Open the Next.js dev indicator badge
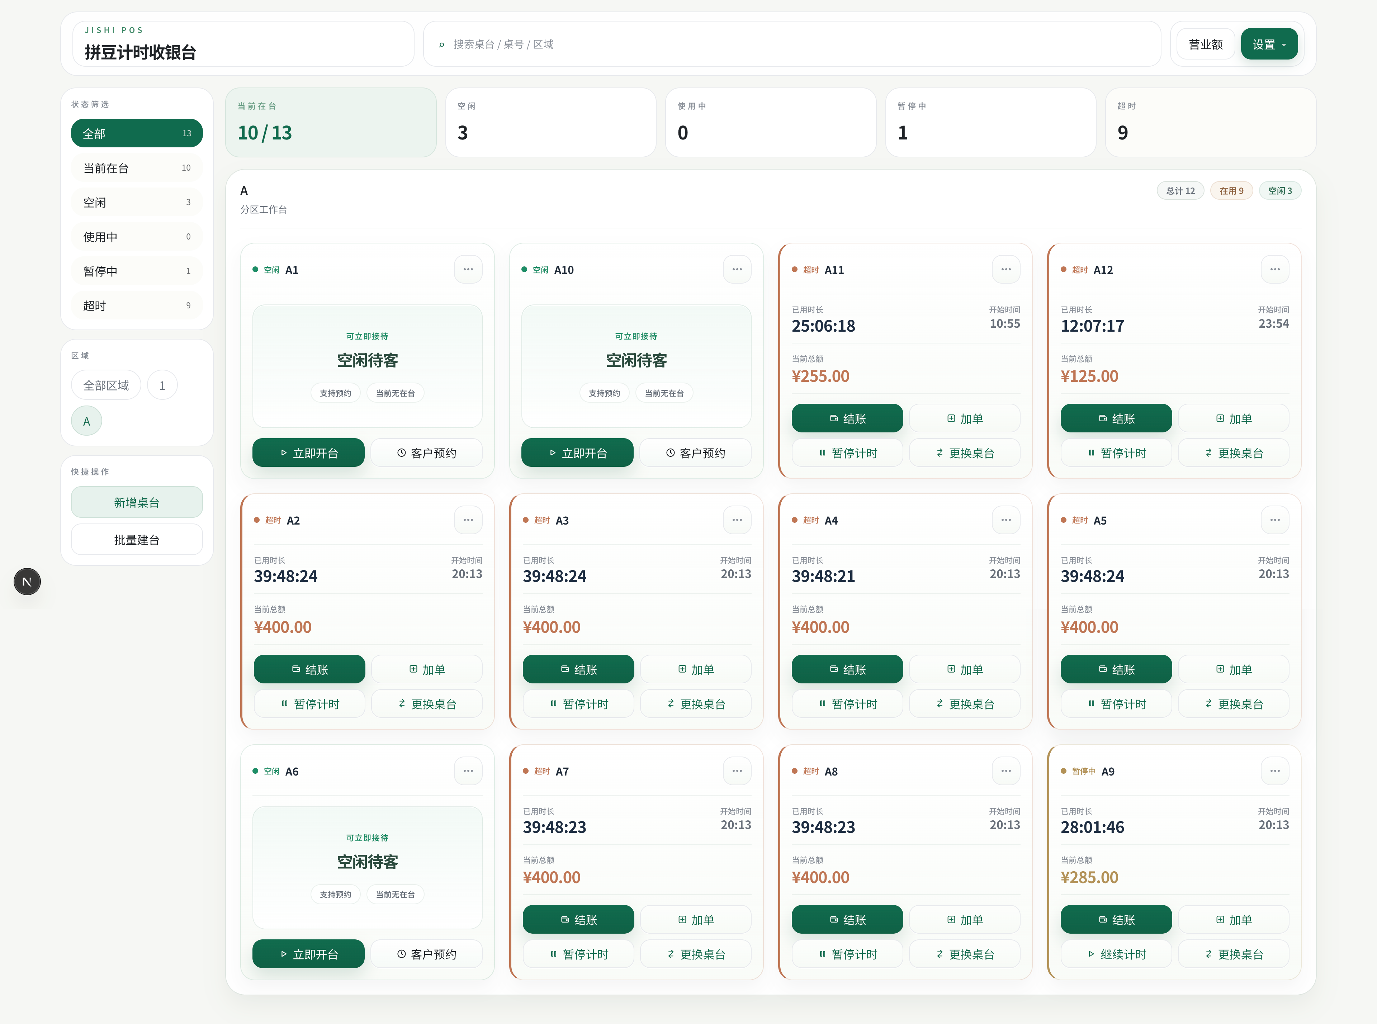The width and height of the screenshot is (1377, 1024). (27, 582)
